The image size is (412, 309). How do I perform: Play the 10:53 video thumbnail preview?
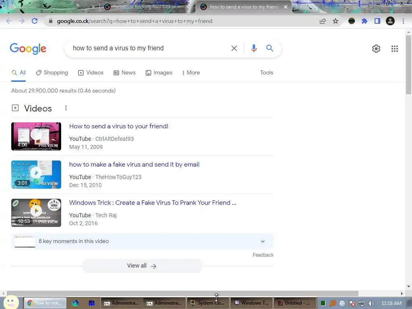(36, 213)
